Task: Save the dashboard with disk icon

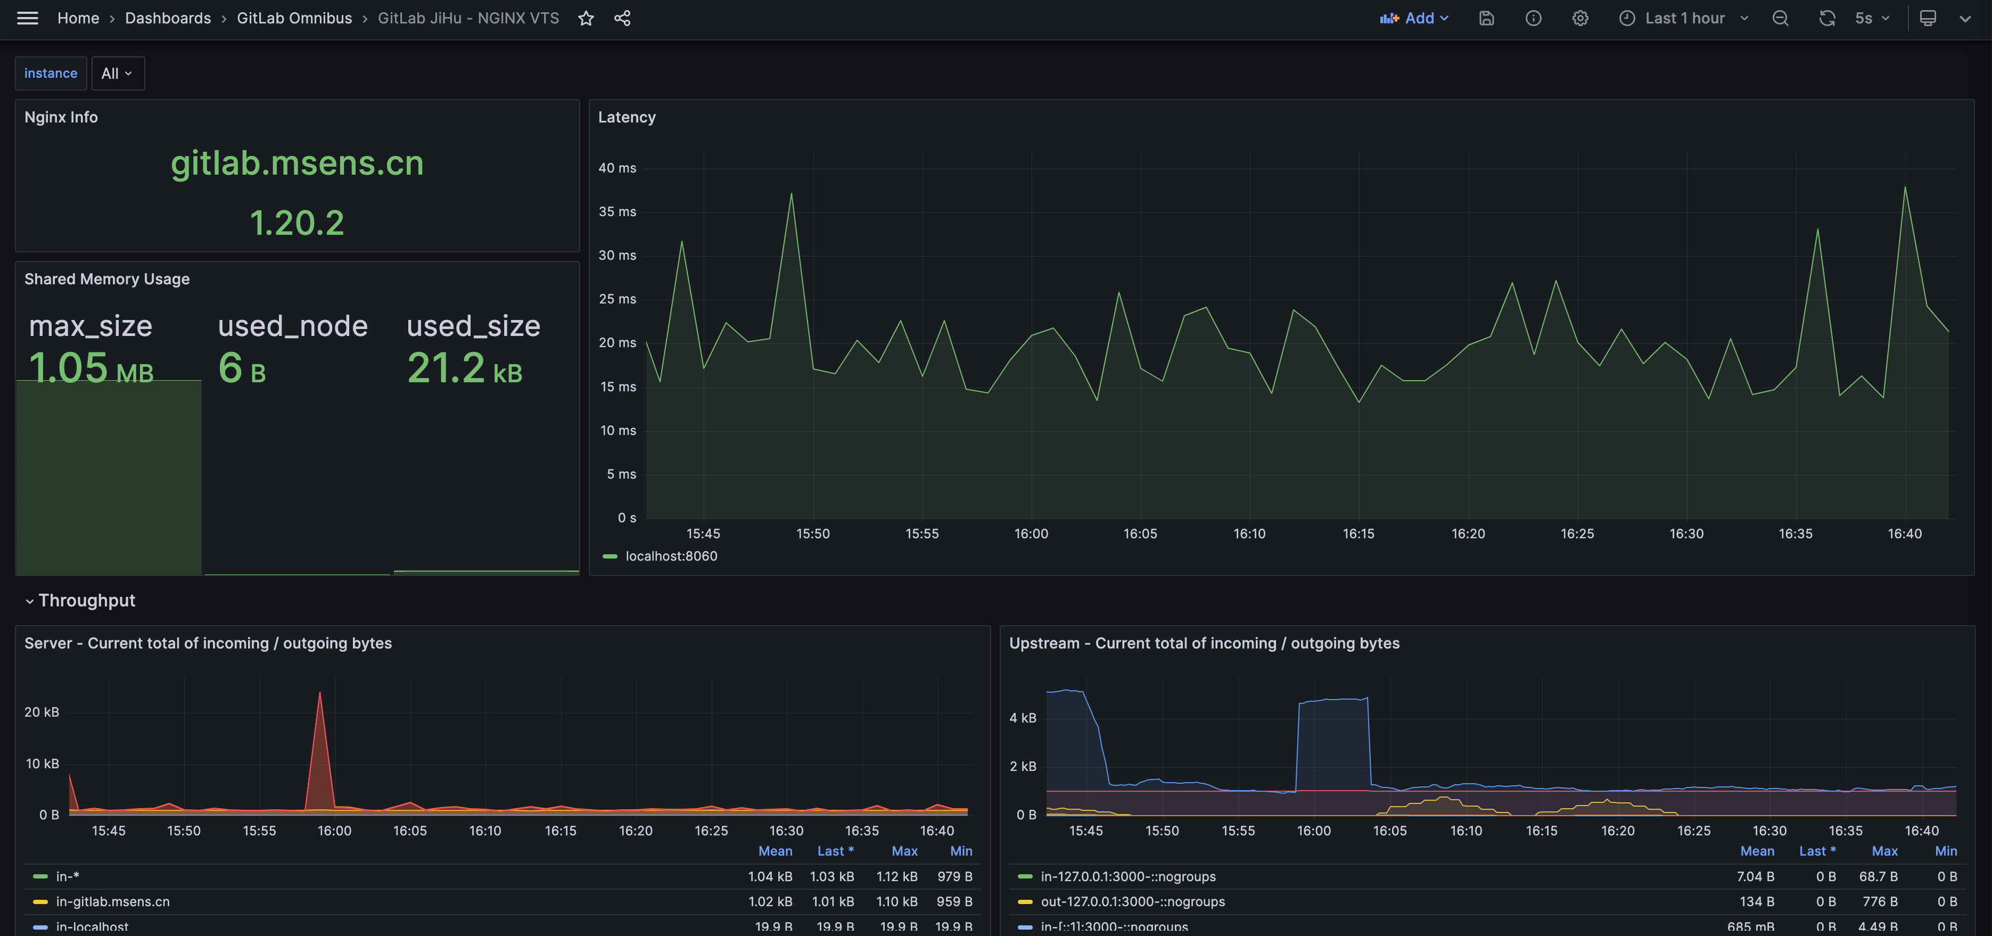Action: coord(1486,18)
